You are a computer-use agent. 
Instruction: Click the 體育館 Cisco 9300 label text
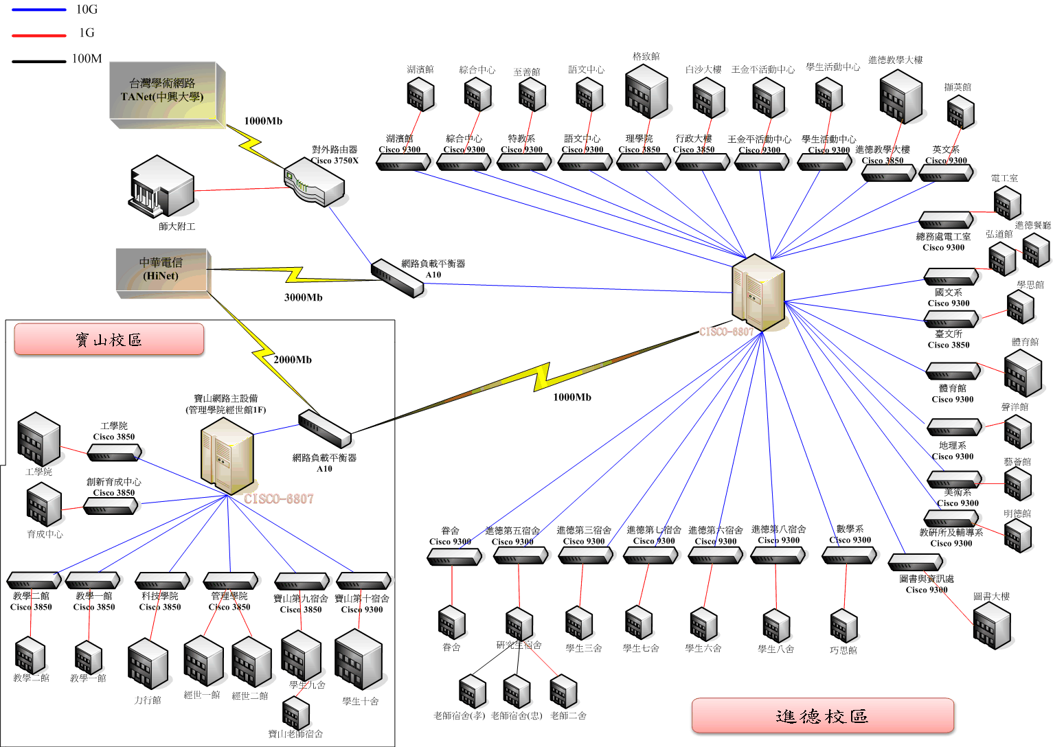pos(952,393)
